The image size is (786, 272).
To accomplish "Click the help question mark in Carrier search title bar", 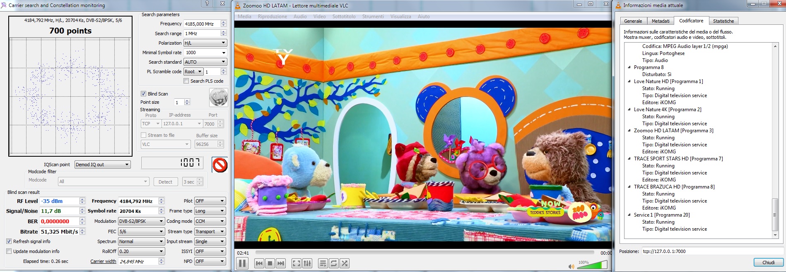I will click(x=207, y=4).
